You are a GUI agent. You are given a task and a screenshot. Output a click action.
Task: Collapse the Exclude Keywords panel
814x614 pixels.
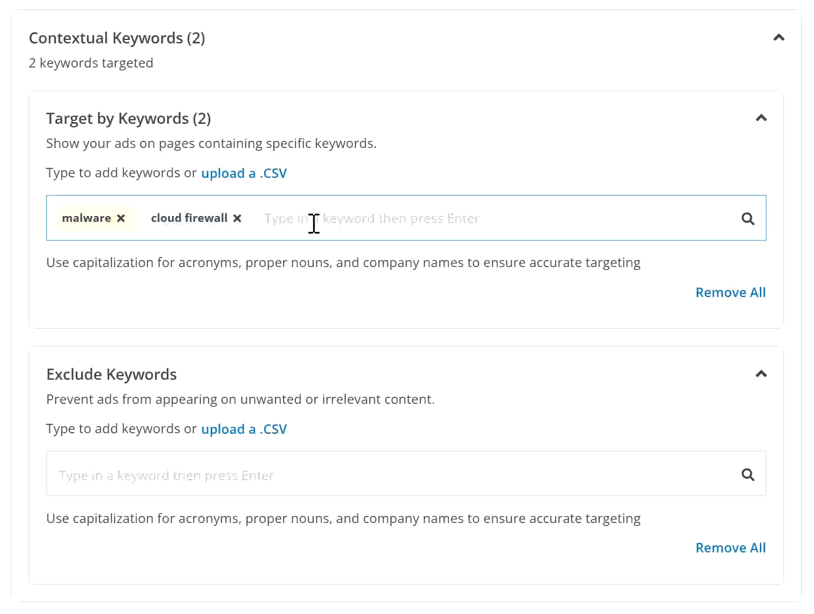[761, 375]
